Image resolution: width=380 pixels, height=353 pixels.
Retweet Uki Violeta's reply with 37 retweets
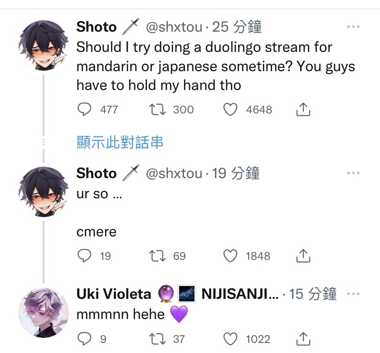(157, 339)
